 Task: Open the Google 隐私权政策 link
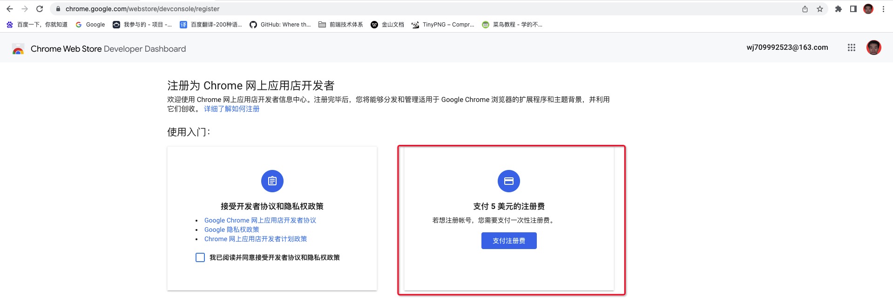(231, 230)
